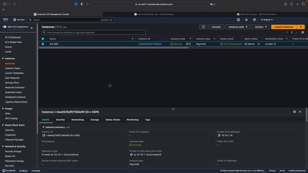This screenshot has width=308, height=173.
Task: Close the instance details panel
Action: point(300,111)
